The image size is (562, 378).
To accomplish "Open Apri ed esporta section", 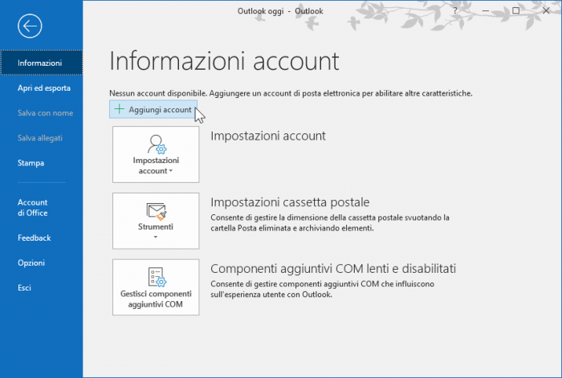I will point(43,87).
